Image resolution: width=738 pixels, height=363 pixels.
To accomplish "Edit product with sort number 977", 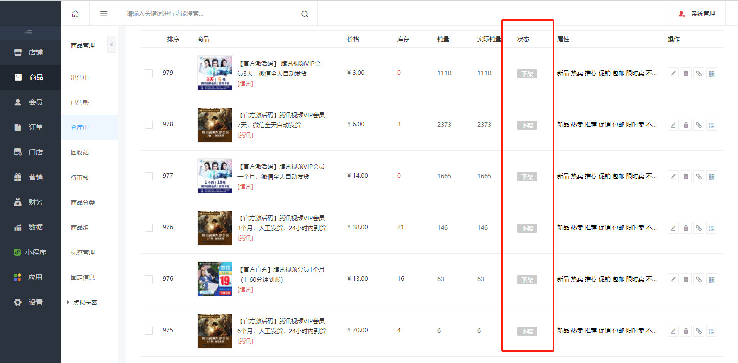I will pos(673,177).
